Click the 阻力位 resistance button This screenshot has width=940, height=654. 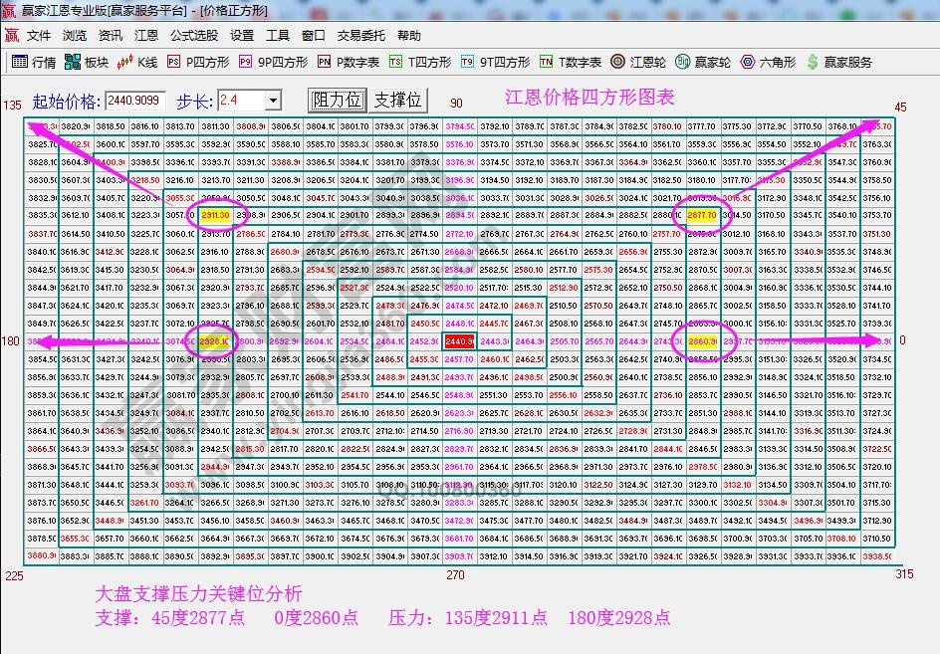click(339, 100)
